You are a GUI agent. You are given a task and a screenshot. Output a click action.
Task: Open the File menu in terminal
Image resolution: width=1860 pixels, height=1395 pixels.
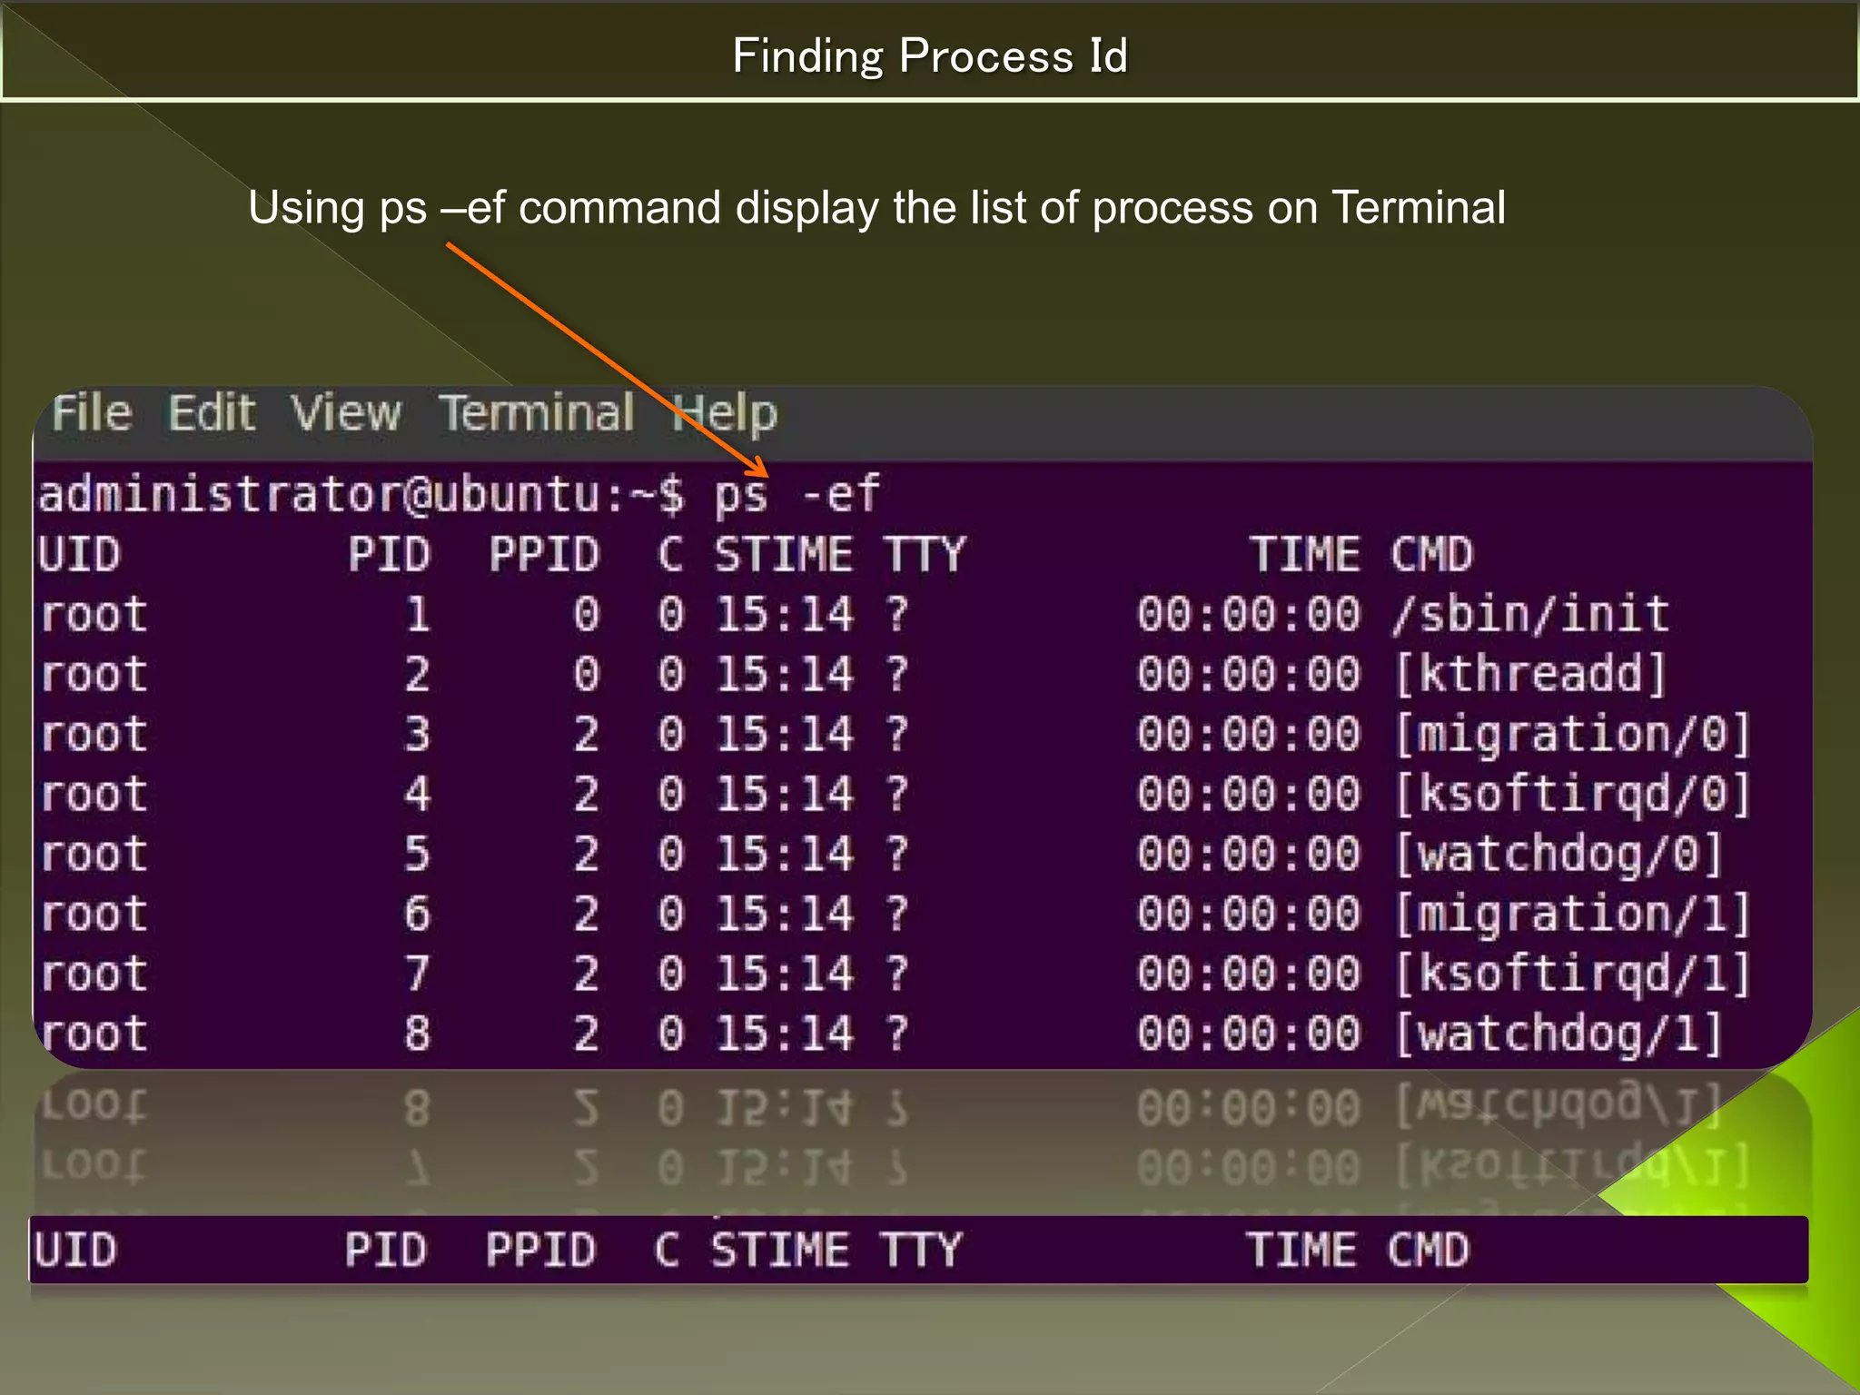[92, 413]
